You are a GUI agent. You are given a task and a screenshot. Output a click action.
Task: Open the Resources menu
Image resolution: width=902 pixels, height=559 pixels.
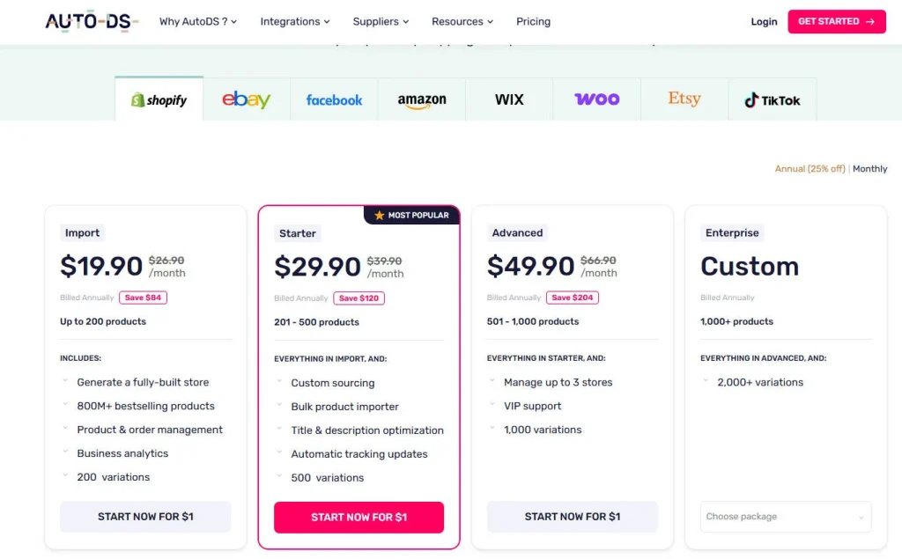coord(462,22)
